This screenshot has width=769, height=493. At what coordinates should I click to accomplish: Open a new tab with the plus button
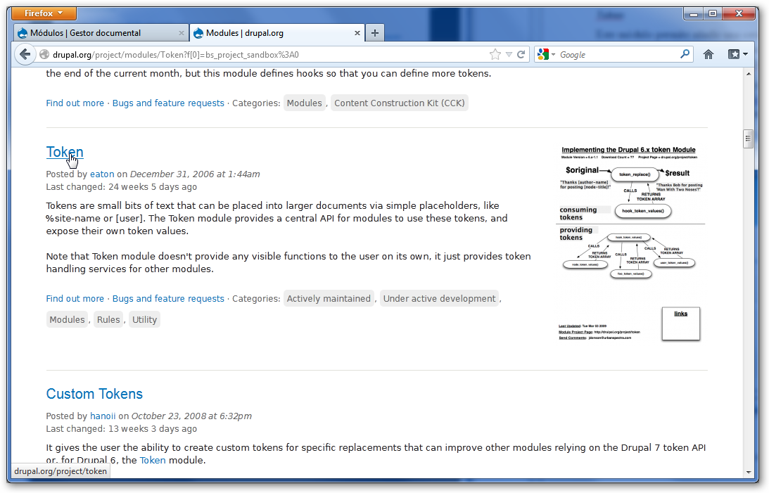(374, 32)
